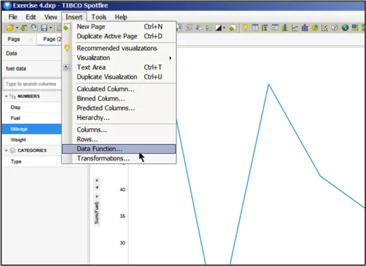Viewport: 366px width, 266px height.
Task: Click the triangle arrow above the axis plus button
Action: pos(97,180)
